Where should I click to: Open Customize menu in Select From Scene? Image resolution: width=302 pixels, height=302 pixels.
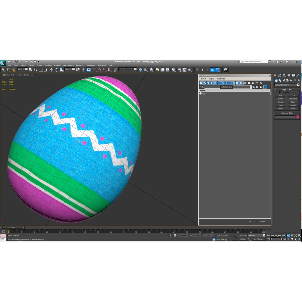(221, 79)
